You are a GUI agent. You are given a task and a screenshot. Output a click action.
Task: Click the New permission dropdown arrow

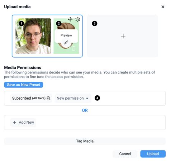pos(87,99)
